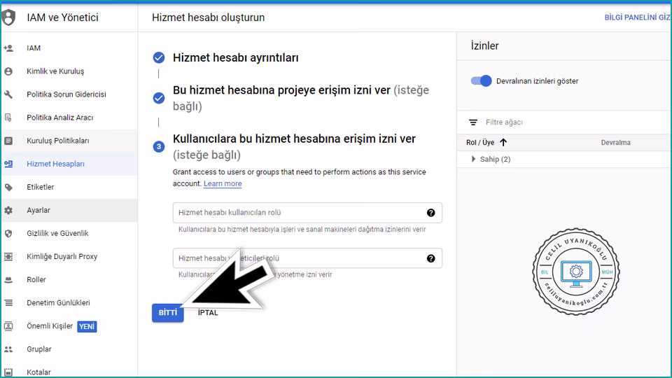Click the Kuruluş Politikaları list icon
Screen dimensions: 672x378
[x=8, y=141]
